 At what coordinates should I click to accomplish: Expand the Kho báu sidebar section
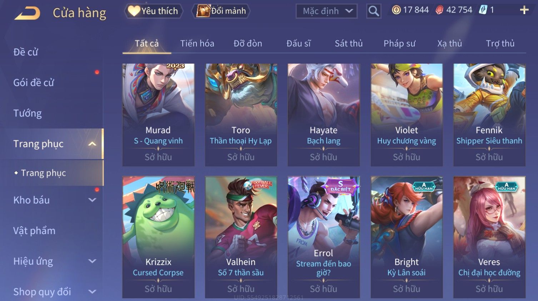[x=92, y=200]
